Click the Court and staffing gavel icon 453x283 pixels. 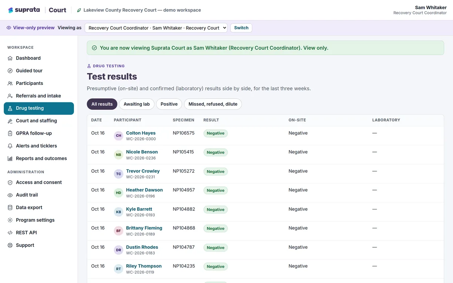[10, 121]
